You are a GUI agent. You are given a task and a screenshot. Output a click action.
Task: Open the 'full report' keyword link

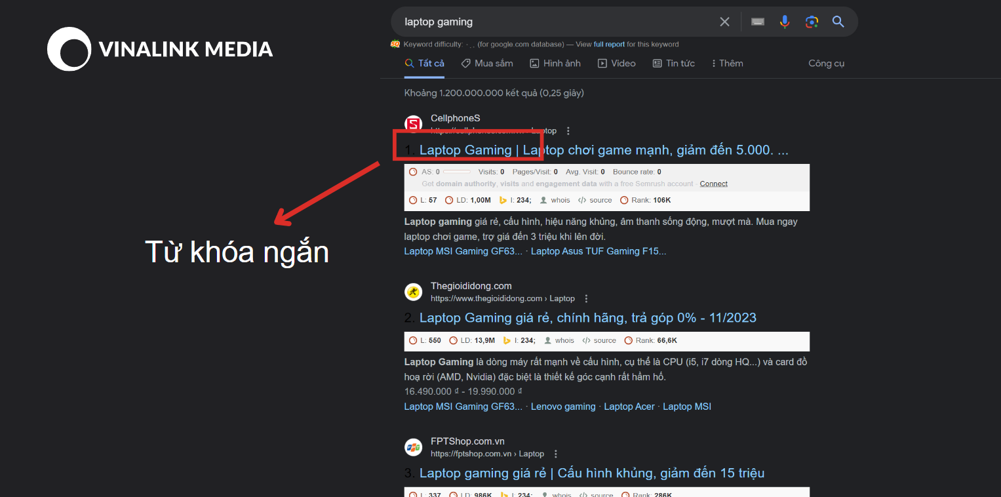609,44
